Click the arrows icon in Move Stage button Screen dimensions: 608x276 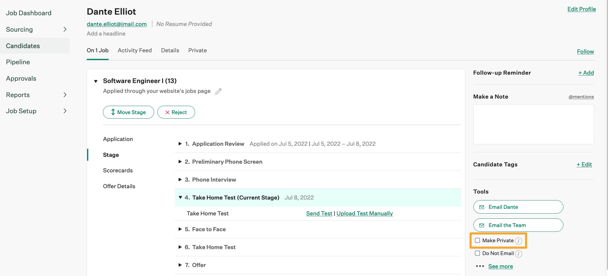113,112
